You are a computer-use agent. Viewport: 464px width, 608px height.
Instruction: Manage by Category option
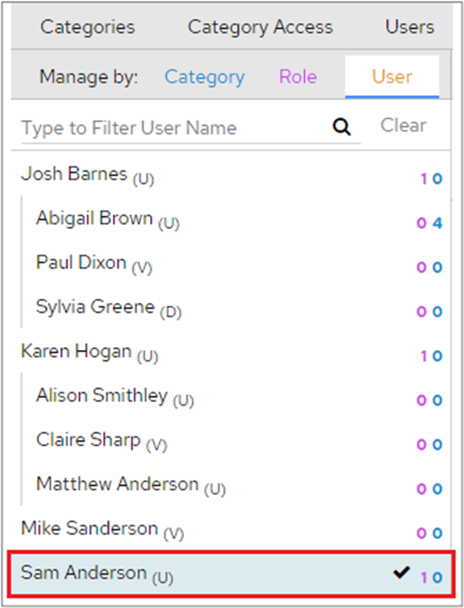tap(205, 76)
